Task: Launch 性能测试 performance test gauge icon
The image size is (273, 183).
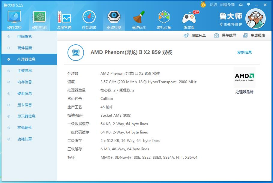Action: click(89, 17)
